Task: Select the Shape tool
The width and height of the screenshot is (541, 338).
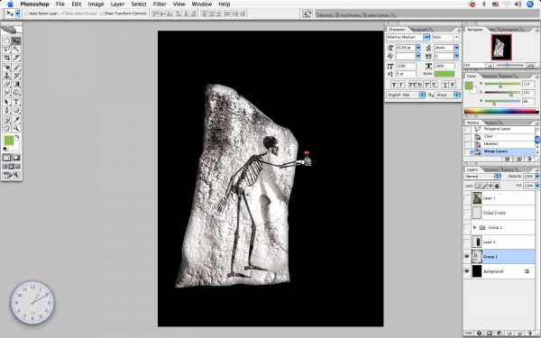Action: (x=16, y=110)
